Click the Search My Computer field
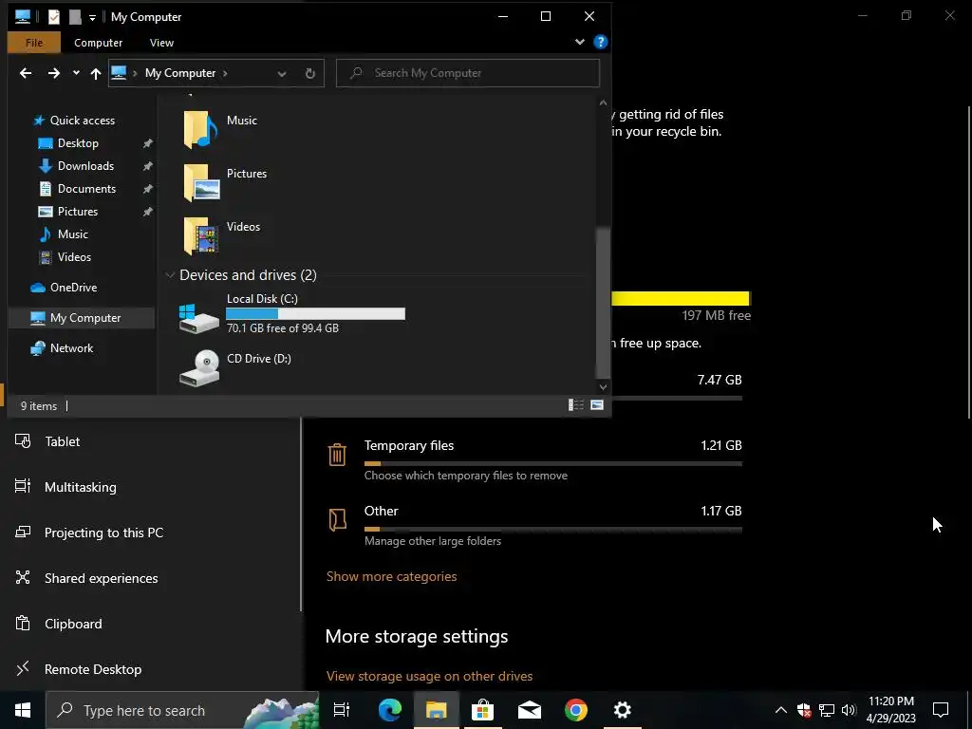The image size is (972, 729). 468,73
